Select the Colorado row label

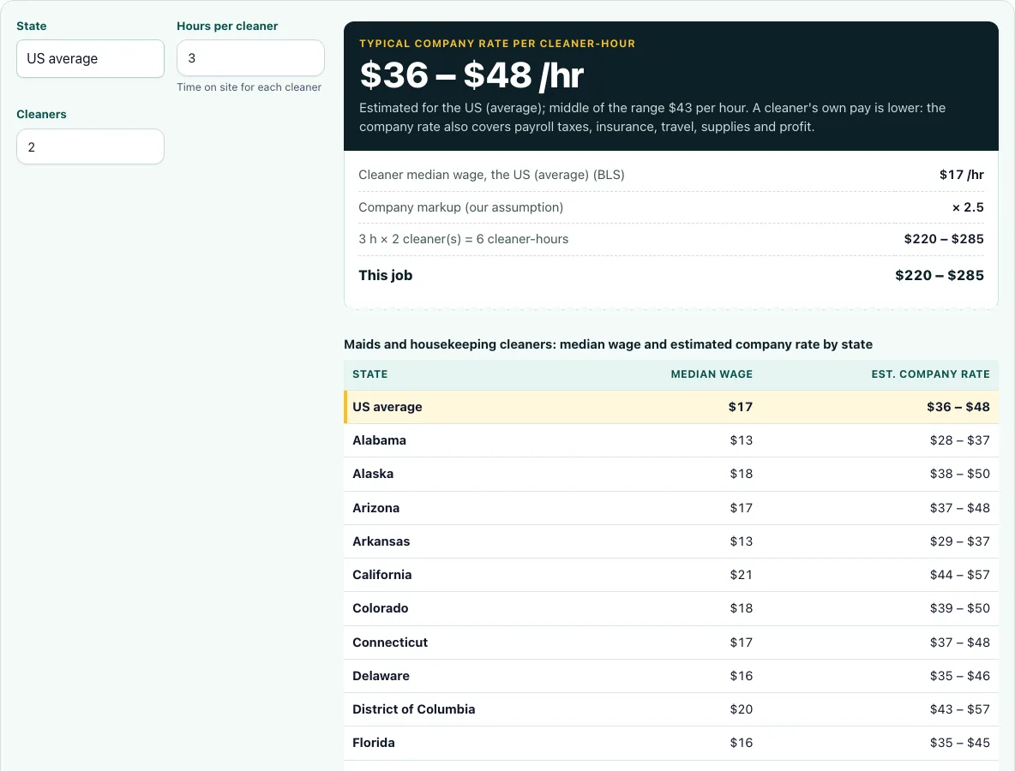[381, 608]
